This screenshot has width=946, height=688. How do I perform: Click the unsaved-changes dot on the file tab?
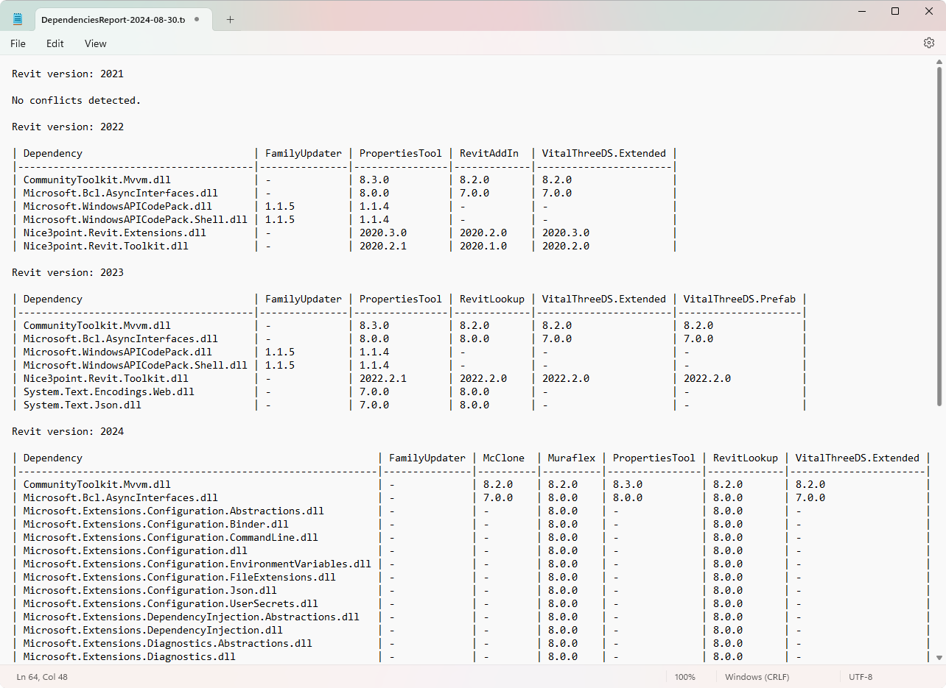pyautogui.click(x=195, y=20)
